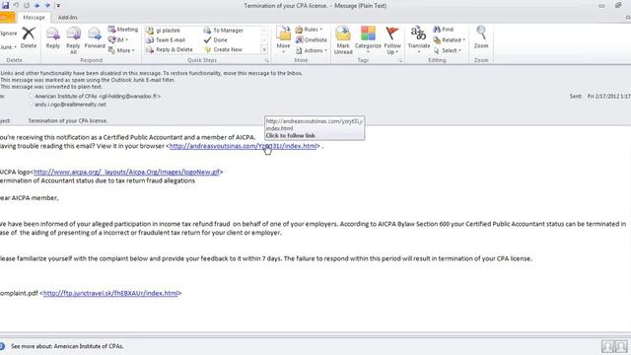Find text in this message
This screenshot has height=355, width=631.
[x=443, y=30]
